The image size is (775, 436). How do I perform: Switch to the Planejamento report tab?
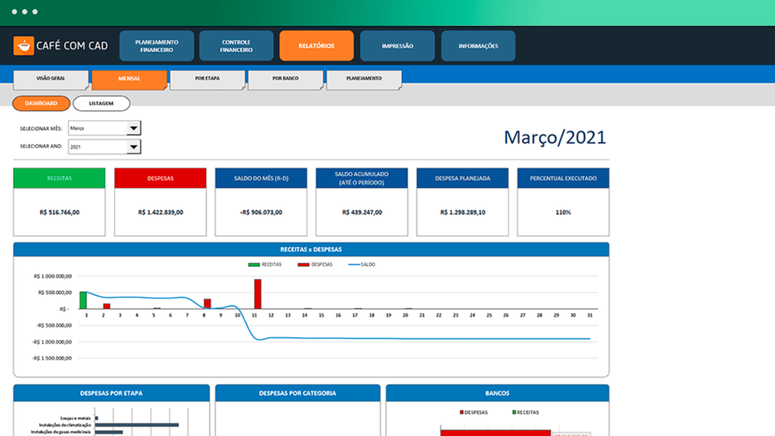pyautogui.click(x=364, y=80)
